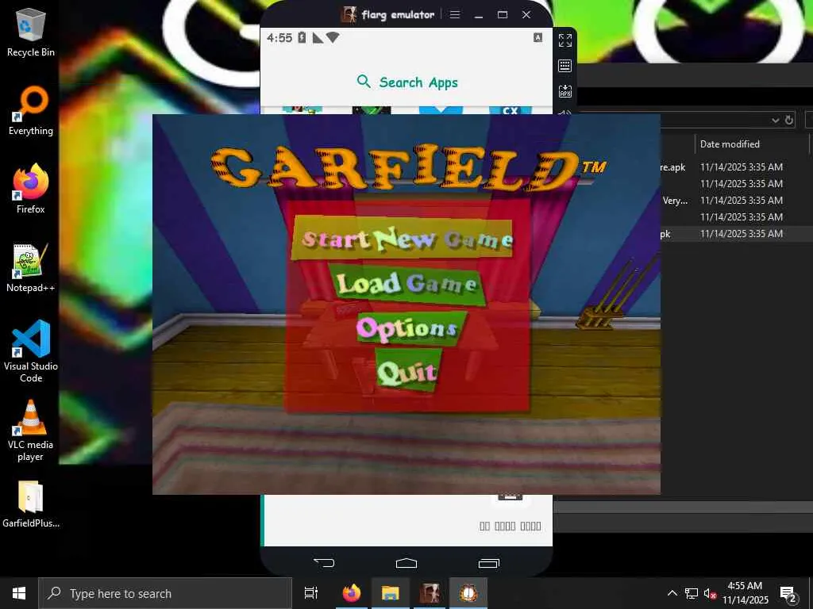Open the clock showing 4:55 AM
Image resolution: width=813 pixels, height=609 pixels.
(745, 593)
